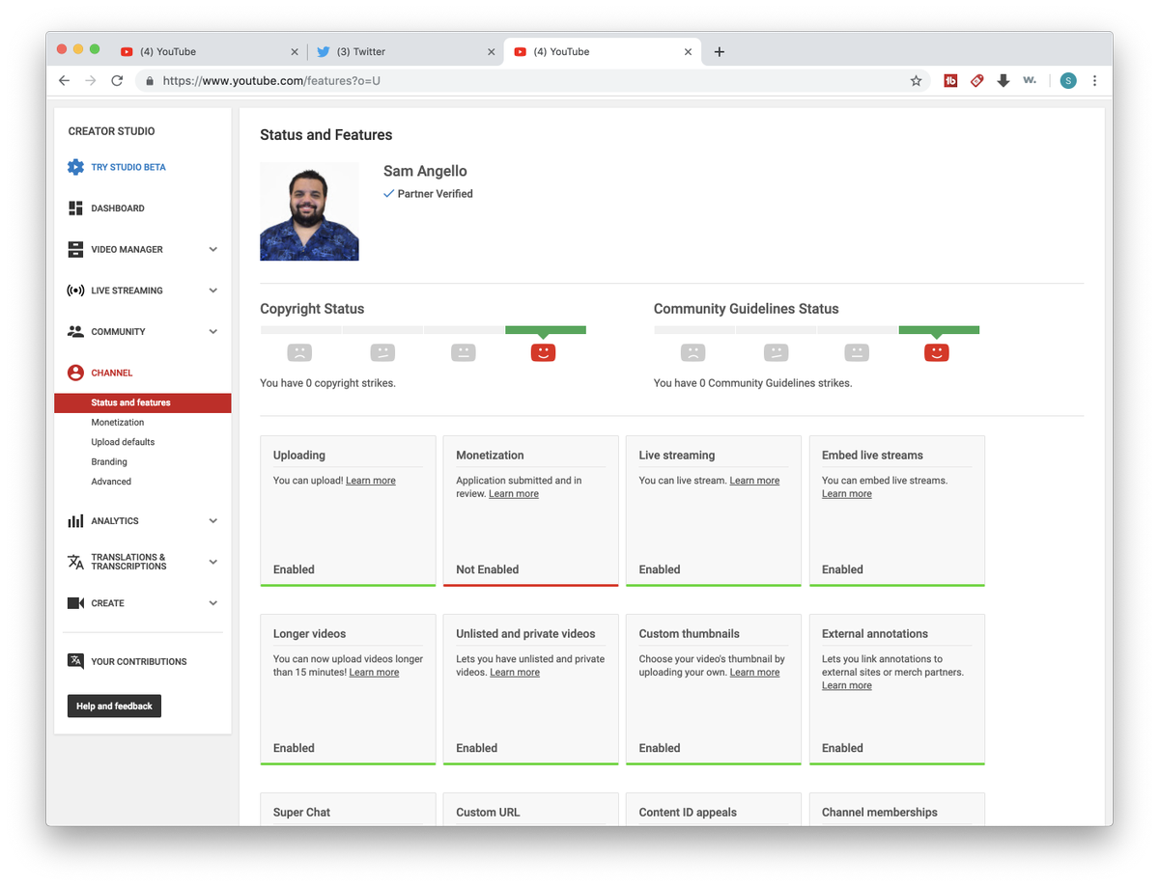Click the red happy face under Copyright Status
Screen dimensions: 1159x887
pyautogui.click(x=544, y=352)
